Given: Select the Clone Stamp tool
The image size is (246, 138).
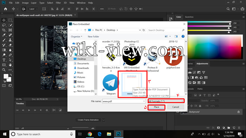Looking at the screenshot, I should pyautogui.click(x=10, y=40).
